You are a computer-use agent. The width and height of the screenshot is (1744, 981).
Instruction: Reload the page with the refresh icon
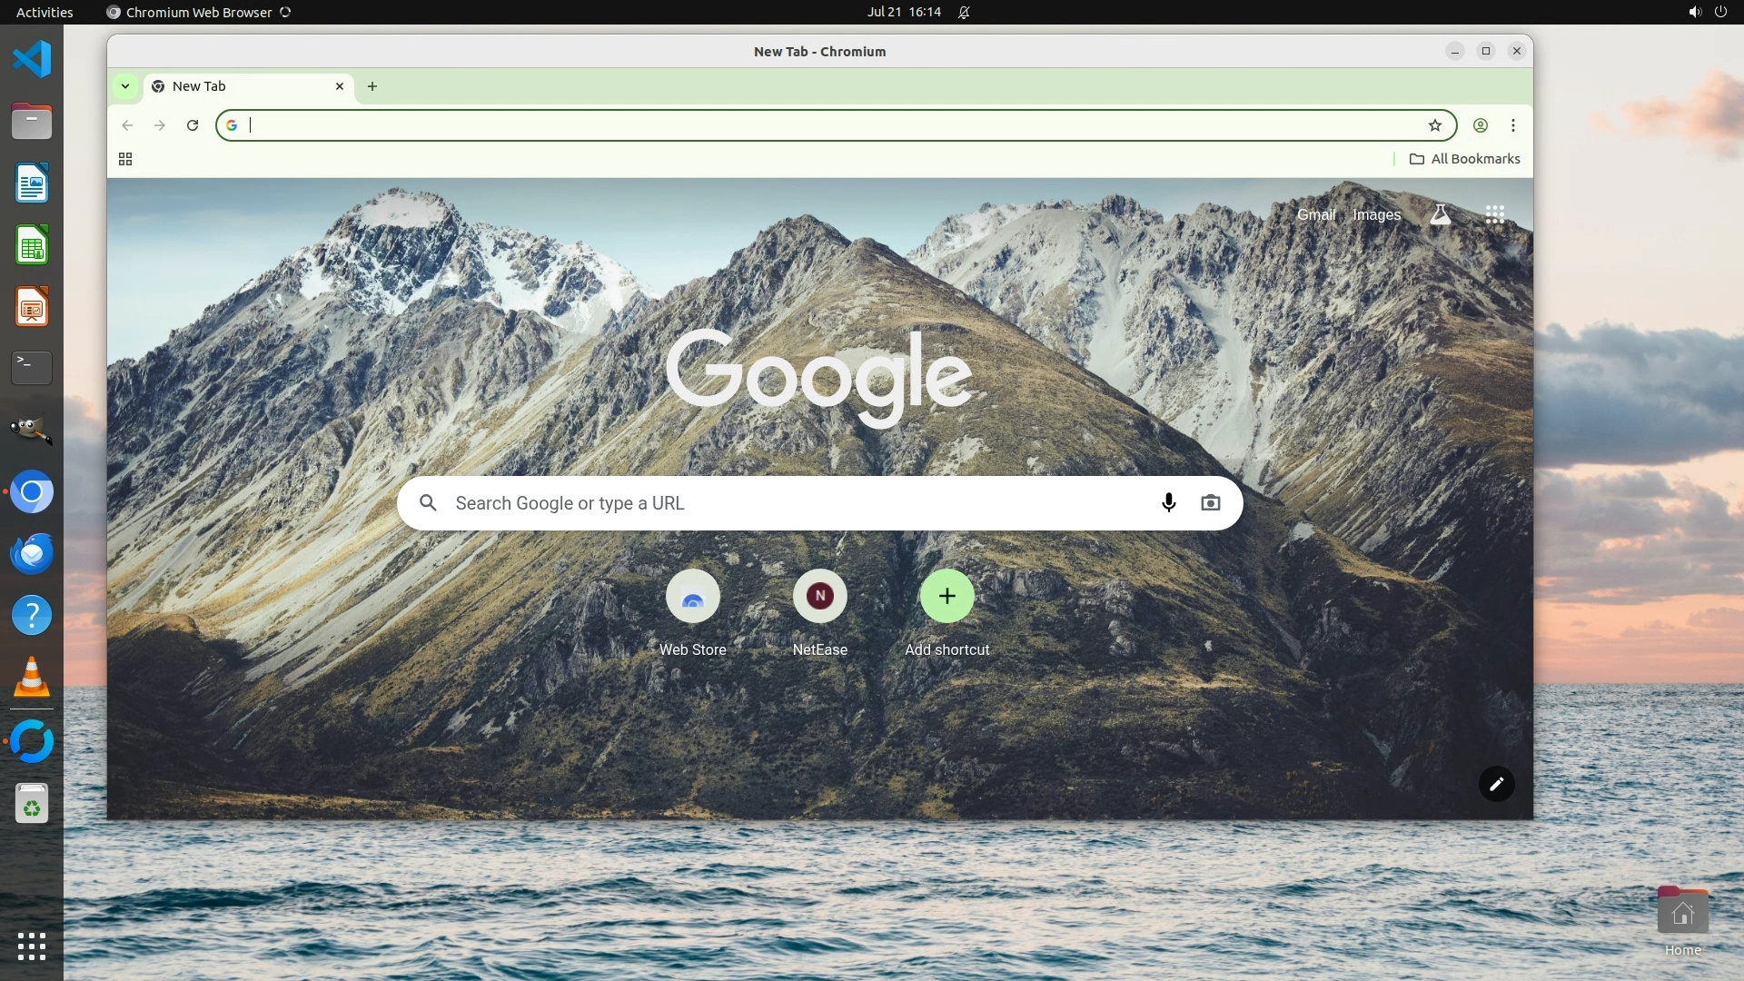[193, 125]
